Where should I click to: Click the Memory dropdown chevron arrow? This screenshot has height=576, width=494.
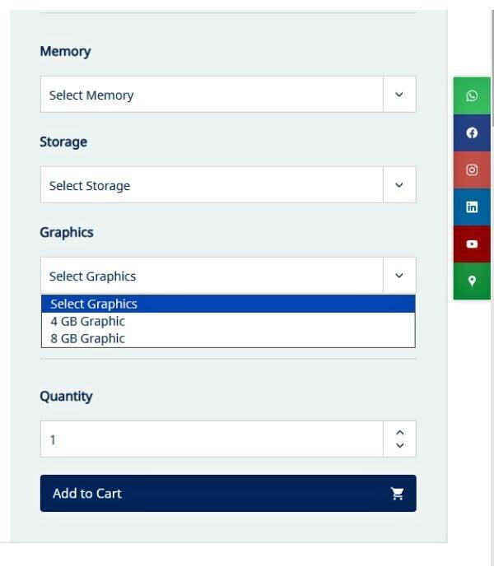tap(399, 95)
